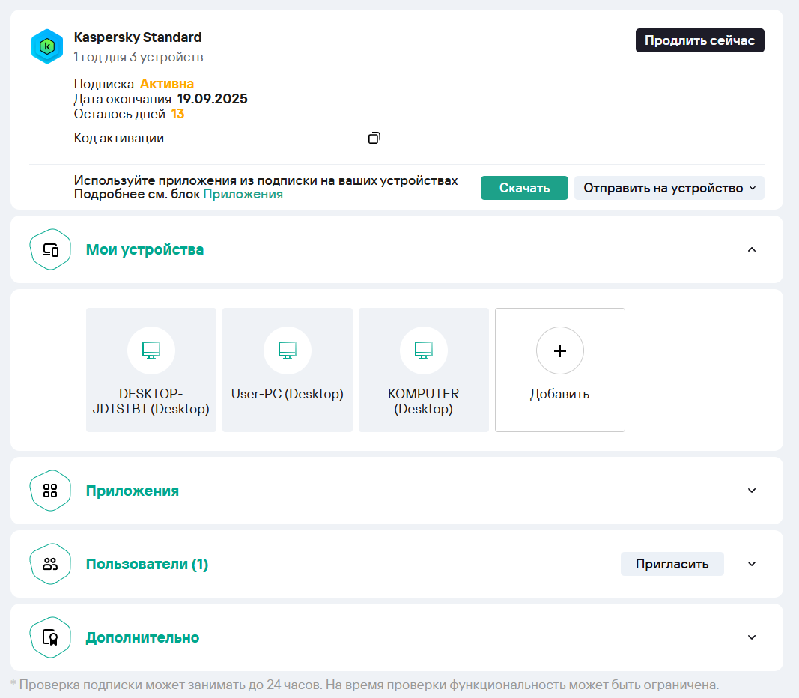Collapse the Мои устройства section chevron
This screenshot has height=698, width=799.
[x=752, y=249]
